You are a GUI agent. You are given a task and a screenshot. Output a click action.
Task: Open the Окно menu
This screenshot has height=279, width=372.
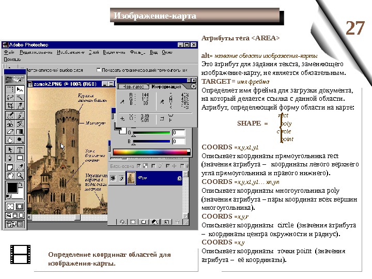(167, 52)
